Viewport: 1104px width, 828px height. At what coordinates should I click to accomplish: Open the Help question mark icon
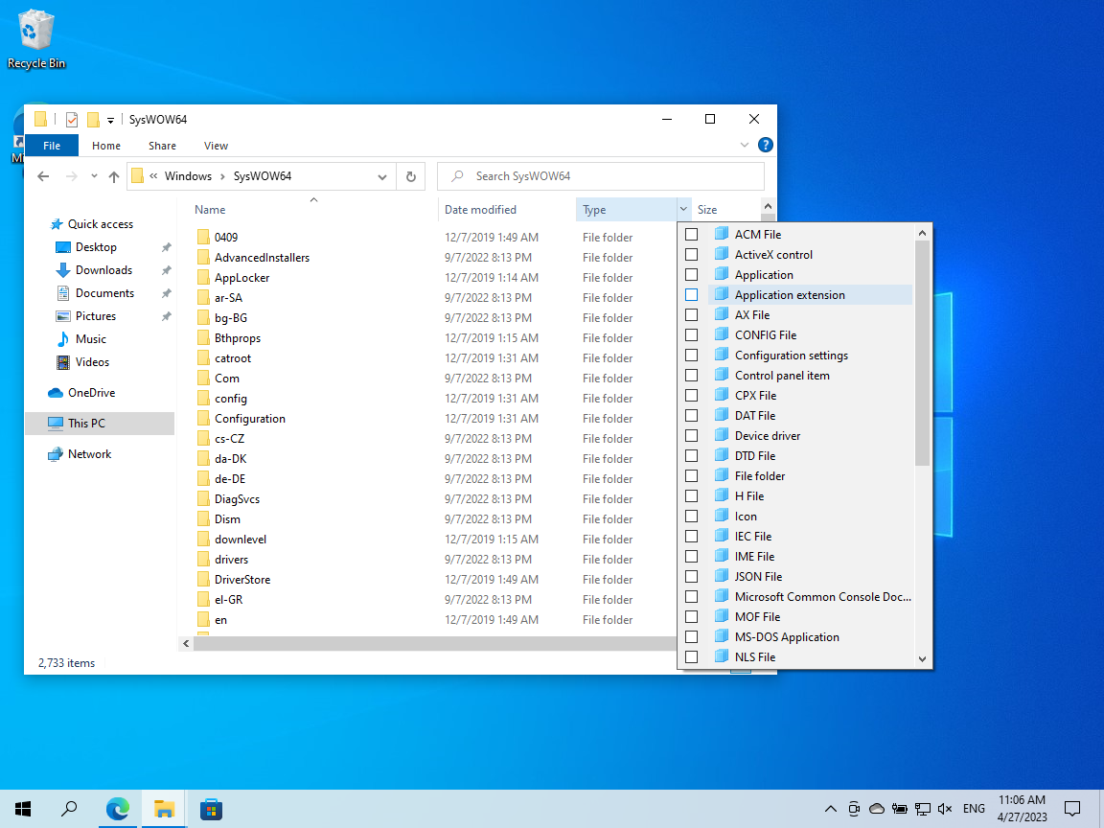(766, 145)
